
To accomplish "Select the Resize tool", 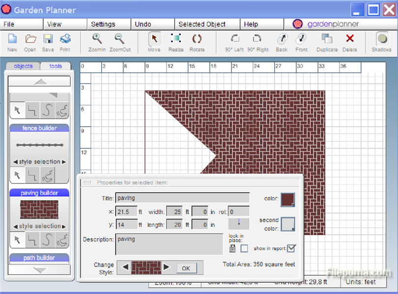I will tap(176, 39).
